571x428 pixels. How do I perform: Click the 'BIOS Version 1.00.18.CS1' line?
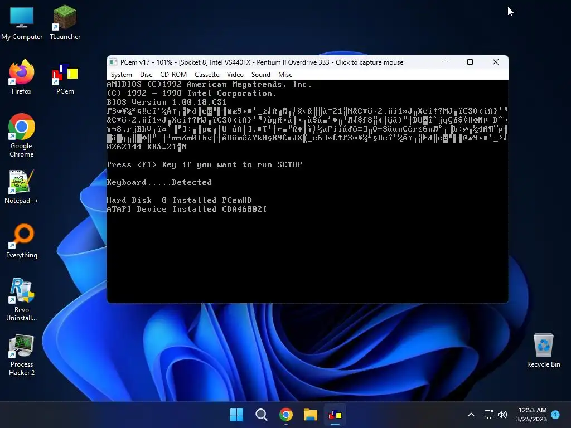click(x=167, y=103)
